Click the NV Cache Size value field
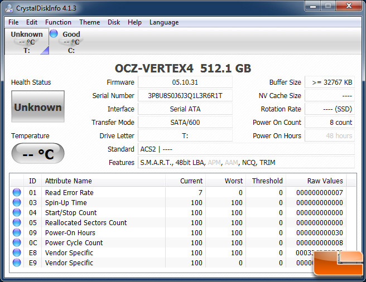 tap(330, 96)
